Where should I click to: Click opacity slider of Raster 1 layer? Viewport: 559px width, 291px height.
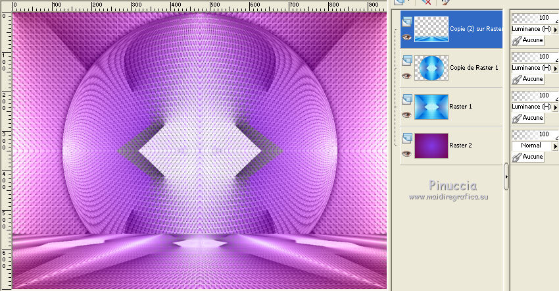[535, 95]
